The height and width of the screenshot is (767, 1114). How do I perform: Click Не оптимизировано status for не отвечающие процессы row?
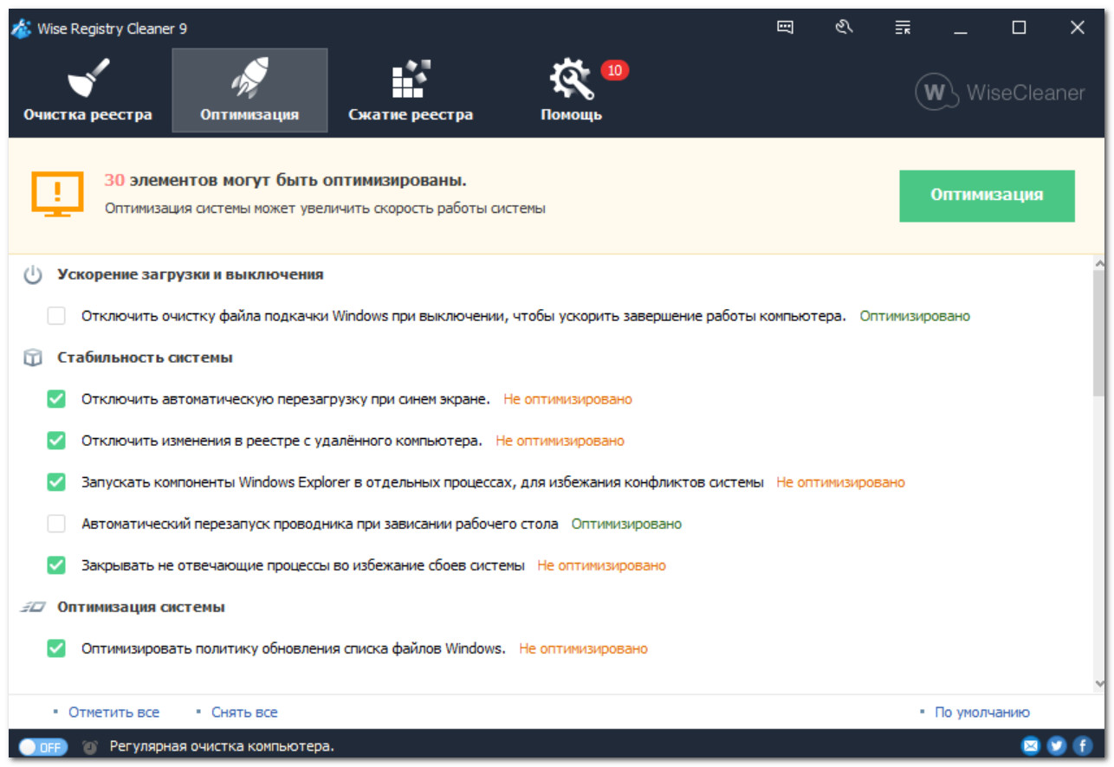point(601,565)
